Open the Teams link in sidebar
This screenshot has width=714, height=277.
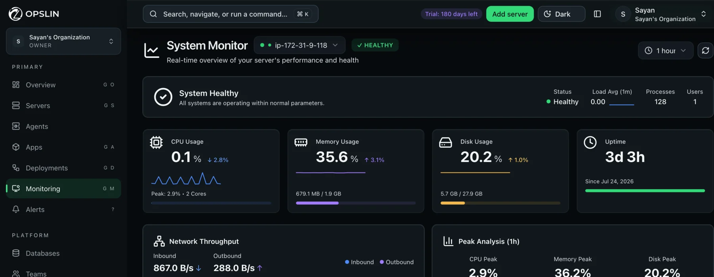click(63, 273)
